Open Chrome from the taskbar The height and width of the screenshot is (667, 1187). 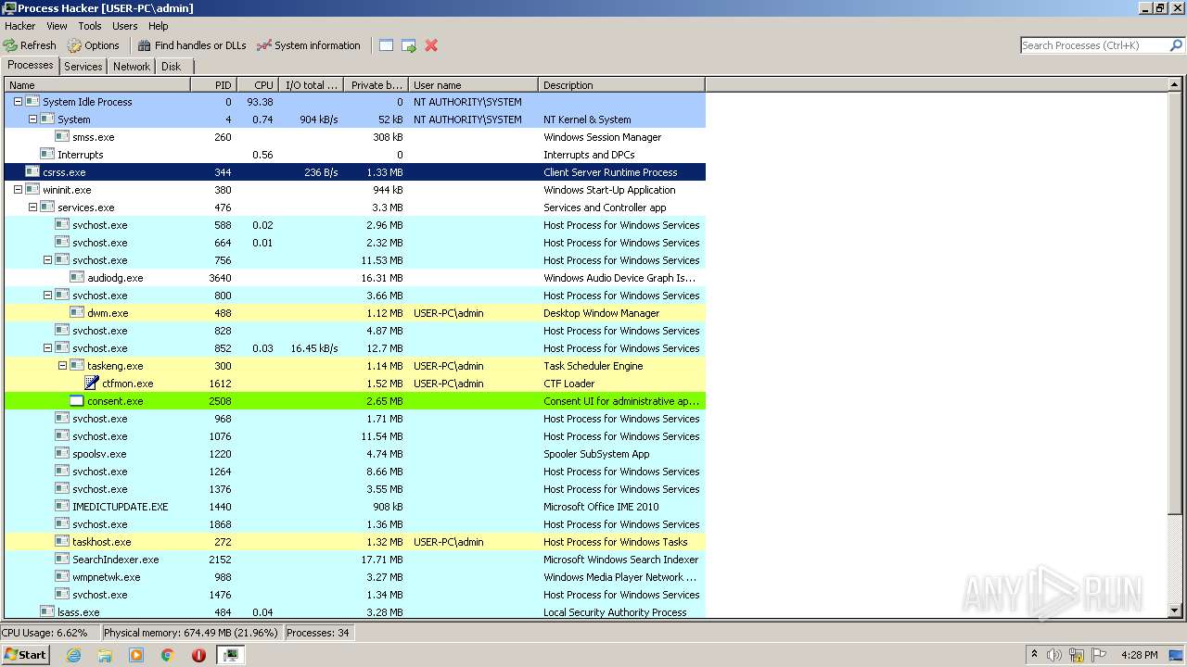point(167,655)
